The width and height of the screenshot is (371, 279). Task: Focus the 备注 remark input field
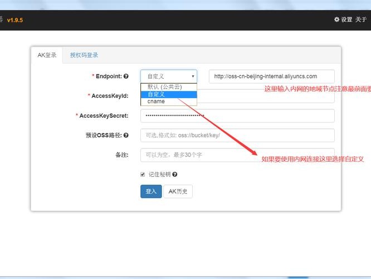237,155
